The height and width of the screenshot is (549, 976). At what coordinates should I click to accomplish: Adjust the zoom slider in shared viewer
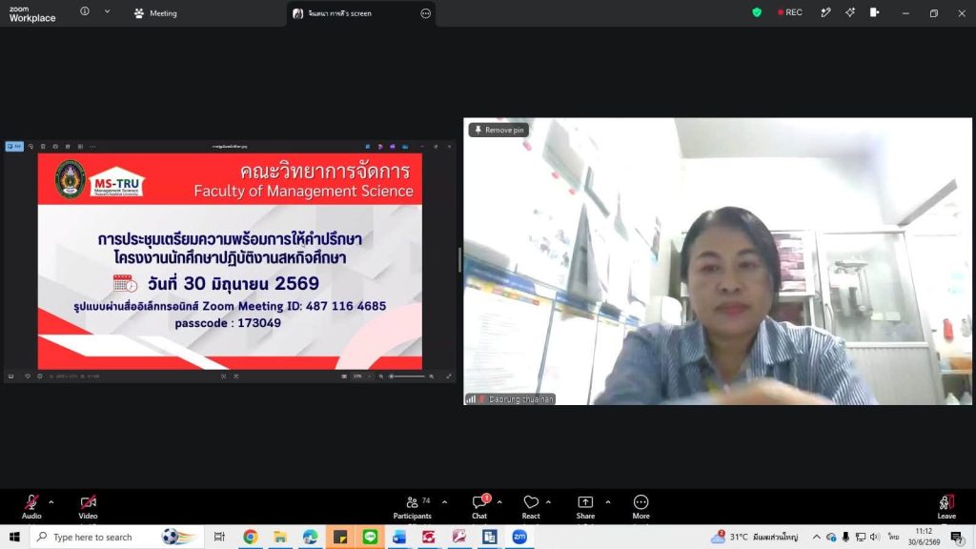(x=407, y=376)
